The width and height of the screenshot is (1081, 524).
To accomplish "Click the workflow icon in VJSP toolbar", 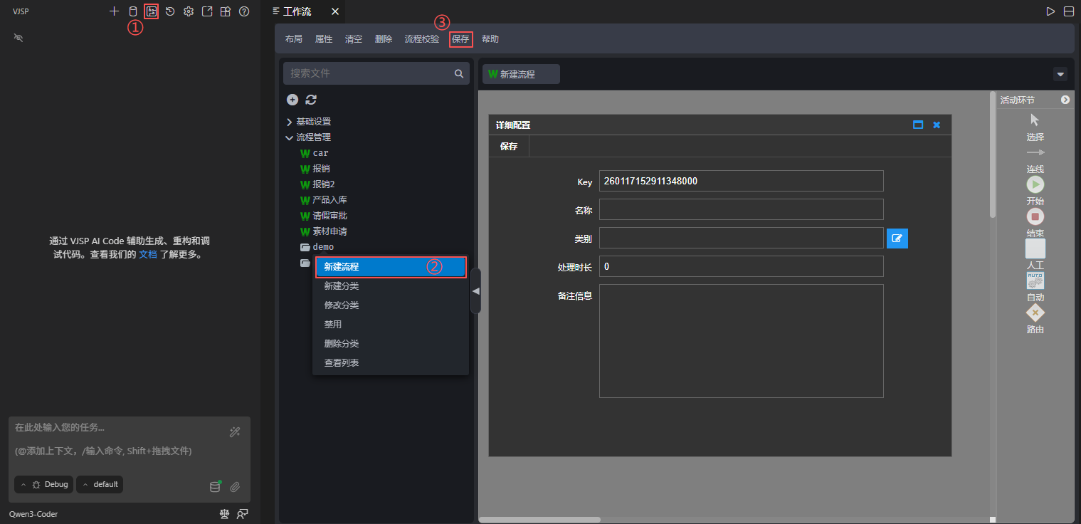I will (x=151, y=11).
